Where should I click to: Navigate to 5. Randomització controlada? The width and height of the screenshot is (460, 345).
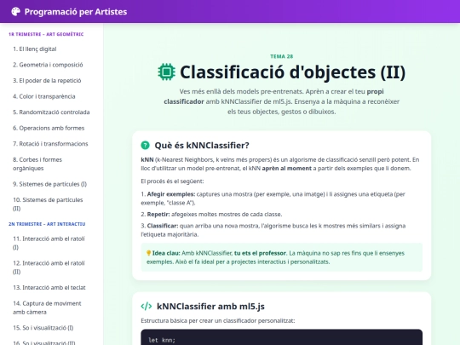coord(51,112)
